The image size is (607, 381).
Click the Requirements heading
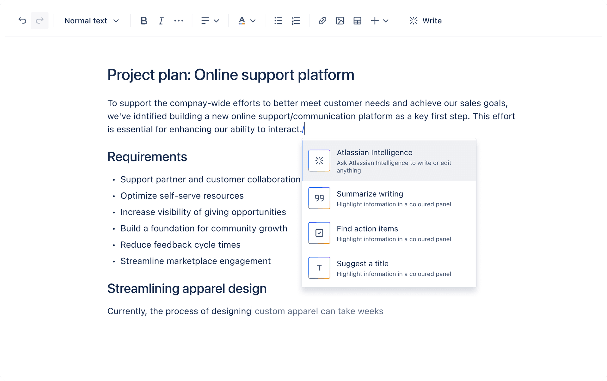click(x=147, y=157)
